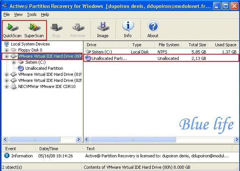Viewport: 240px width, 171px height.
Task: Sort list by Total Size column
Action: (195, 45)
